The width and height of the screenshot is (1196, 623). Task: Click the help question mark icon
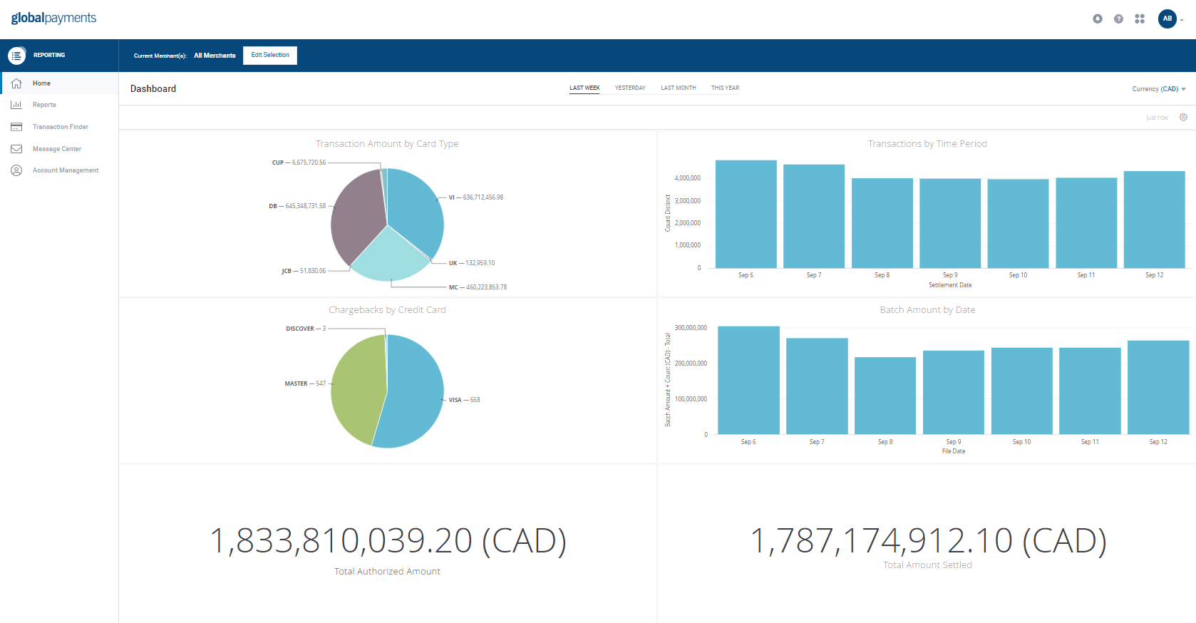click(1118, 19)
